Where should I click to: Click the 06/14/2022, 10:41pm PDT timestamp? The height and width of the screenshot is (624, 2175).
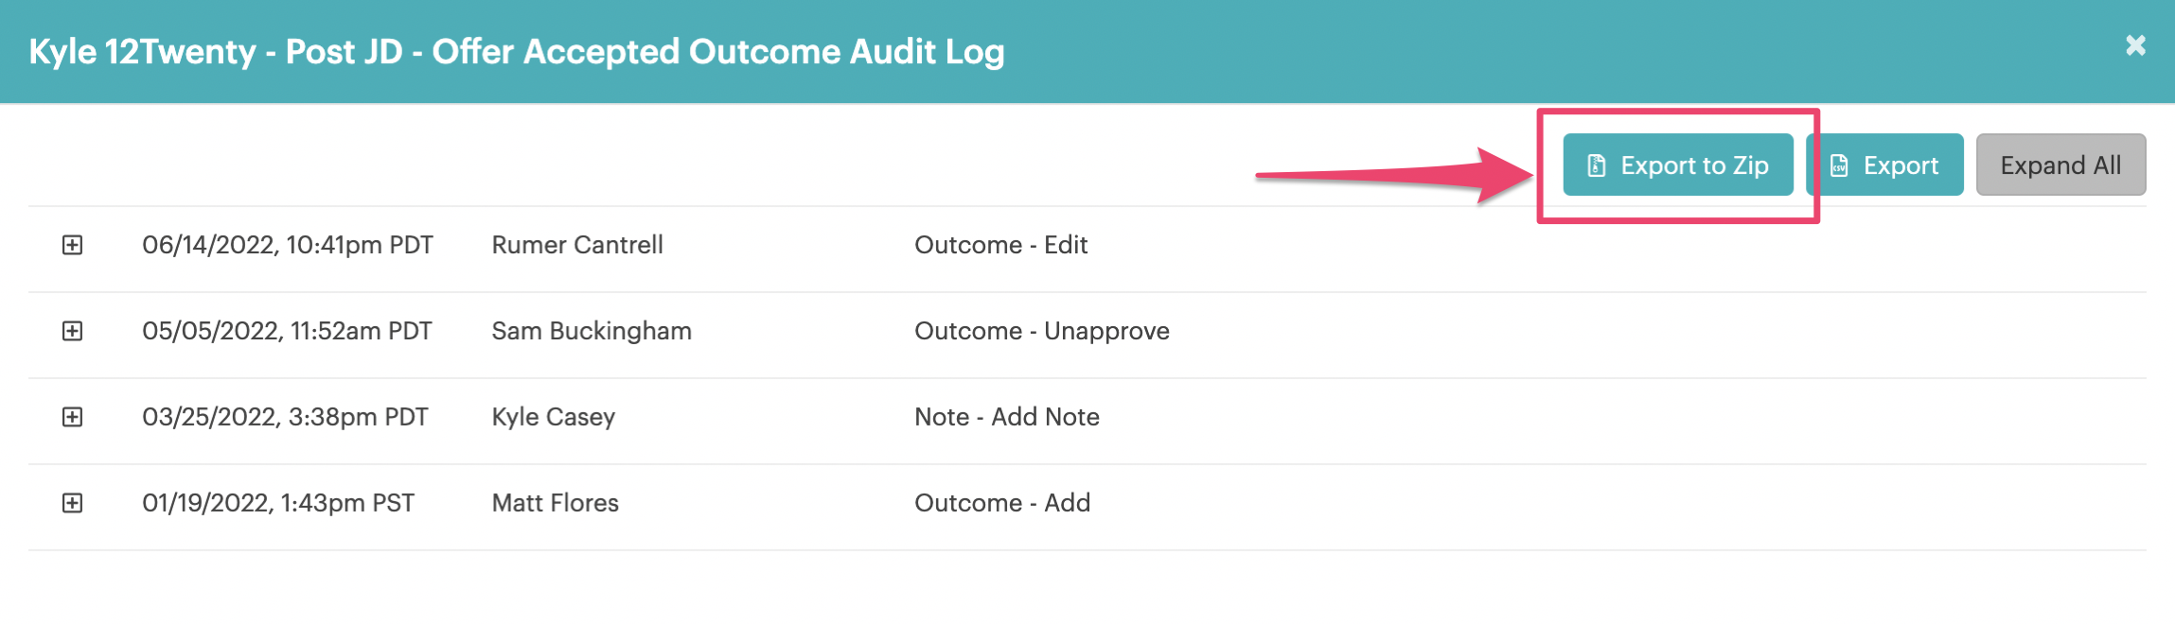tap(287, 245)
